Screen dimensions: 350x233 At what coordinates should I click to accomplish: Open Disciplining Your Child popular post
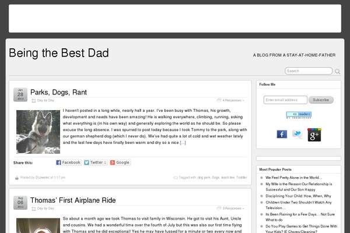[x=298, y=196]
